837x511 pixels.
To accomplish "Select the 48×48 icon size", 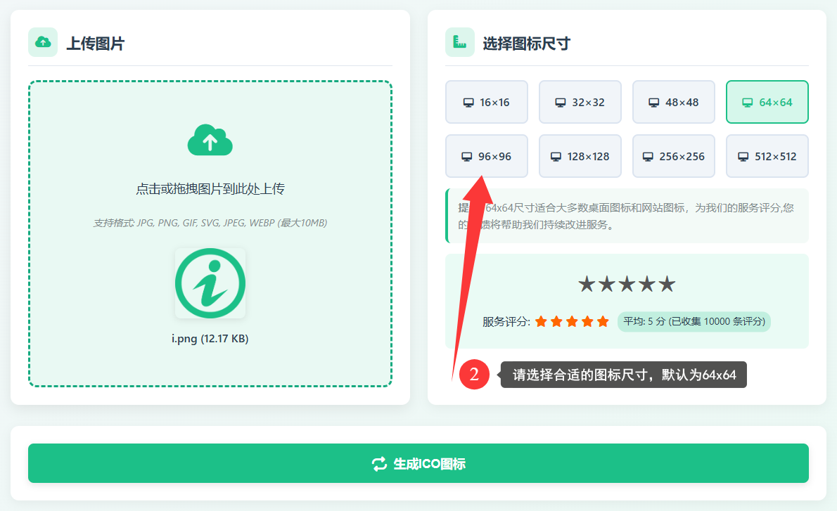I will [673, 102].
